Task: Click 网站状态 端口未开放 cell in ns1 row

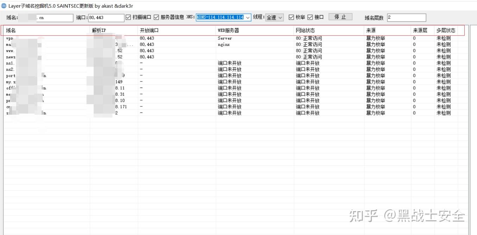Action: [308, 63]
